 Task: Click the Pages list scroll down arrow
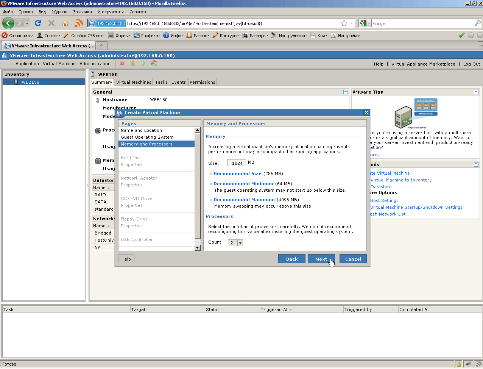(197, 248)
